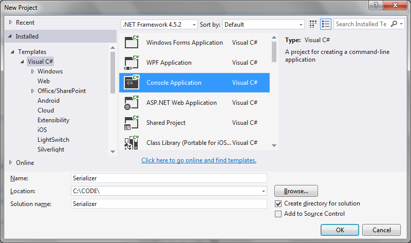411x243 pixels.
Task: Click the template list scroll up arrow
Action: coord(274,38)
